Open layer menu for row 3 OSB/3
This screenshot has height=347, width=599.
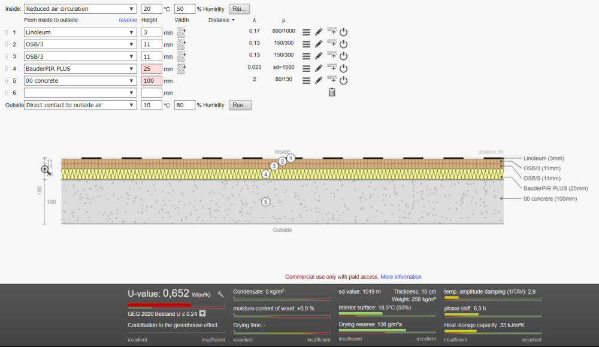[306, 56]
